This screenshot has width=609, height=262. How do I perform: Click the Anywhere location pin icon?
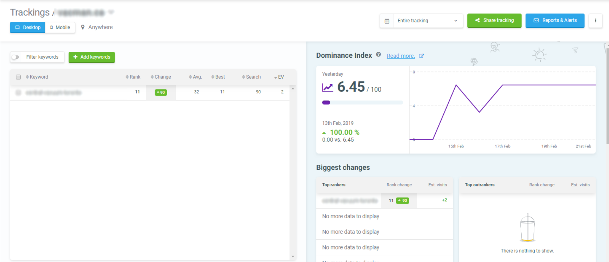(x=83, y=27)
